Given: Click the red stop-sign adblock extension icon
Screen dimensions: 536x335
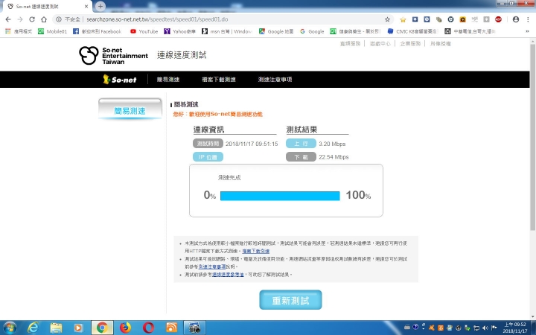Looking at the screenshot, I should click(498, 19).
